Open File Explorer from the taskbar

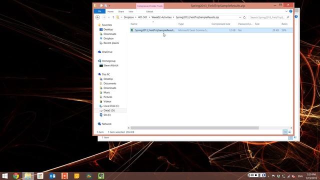pos(28,176)
